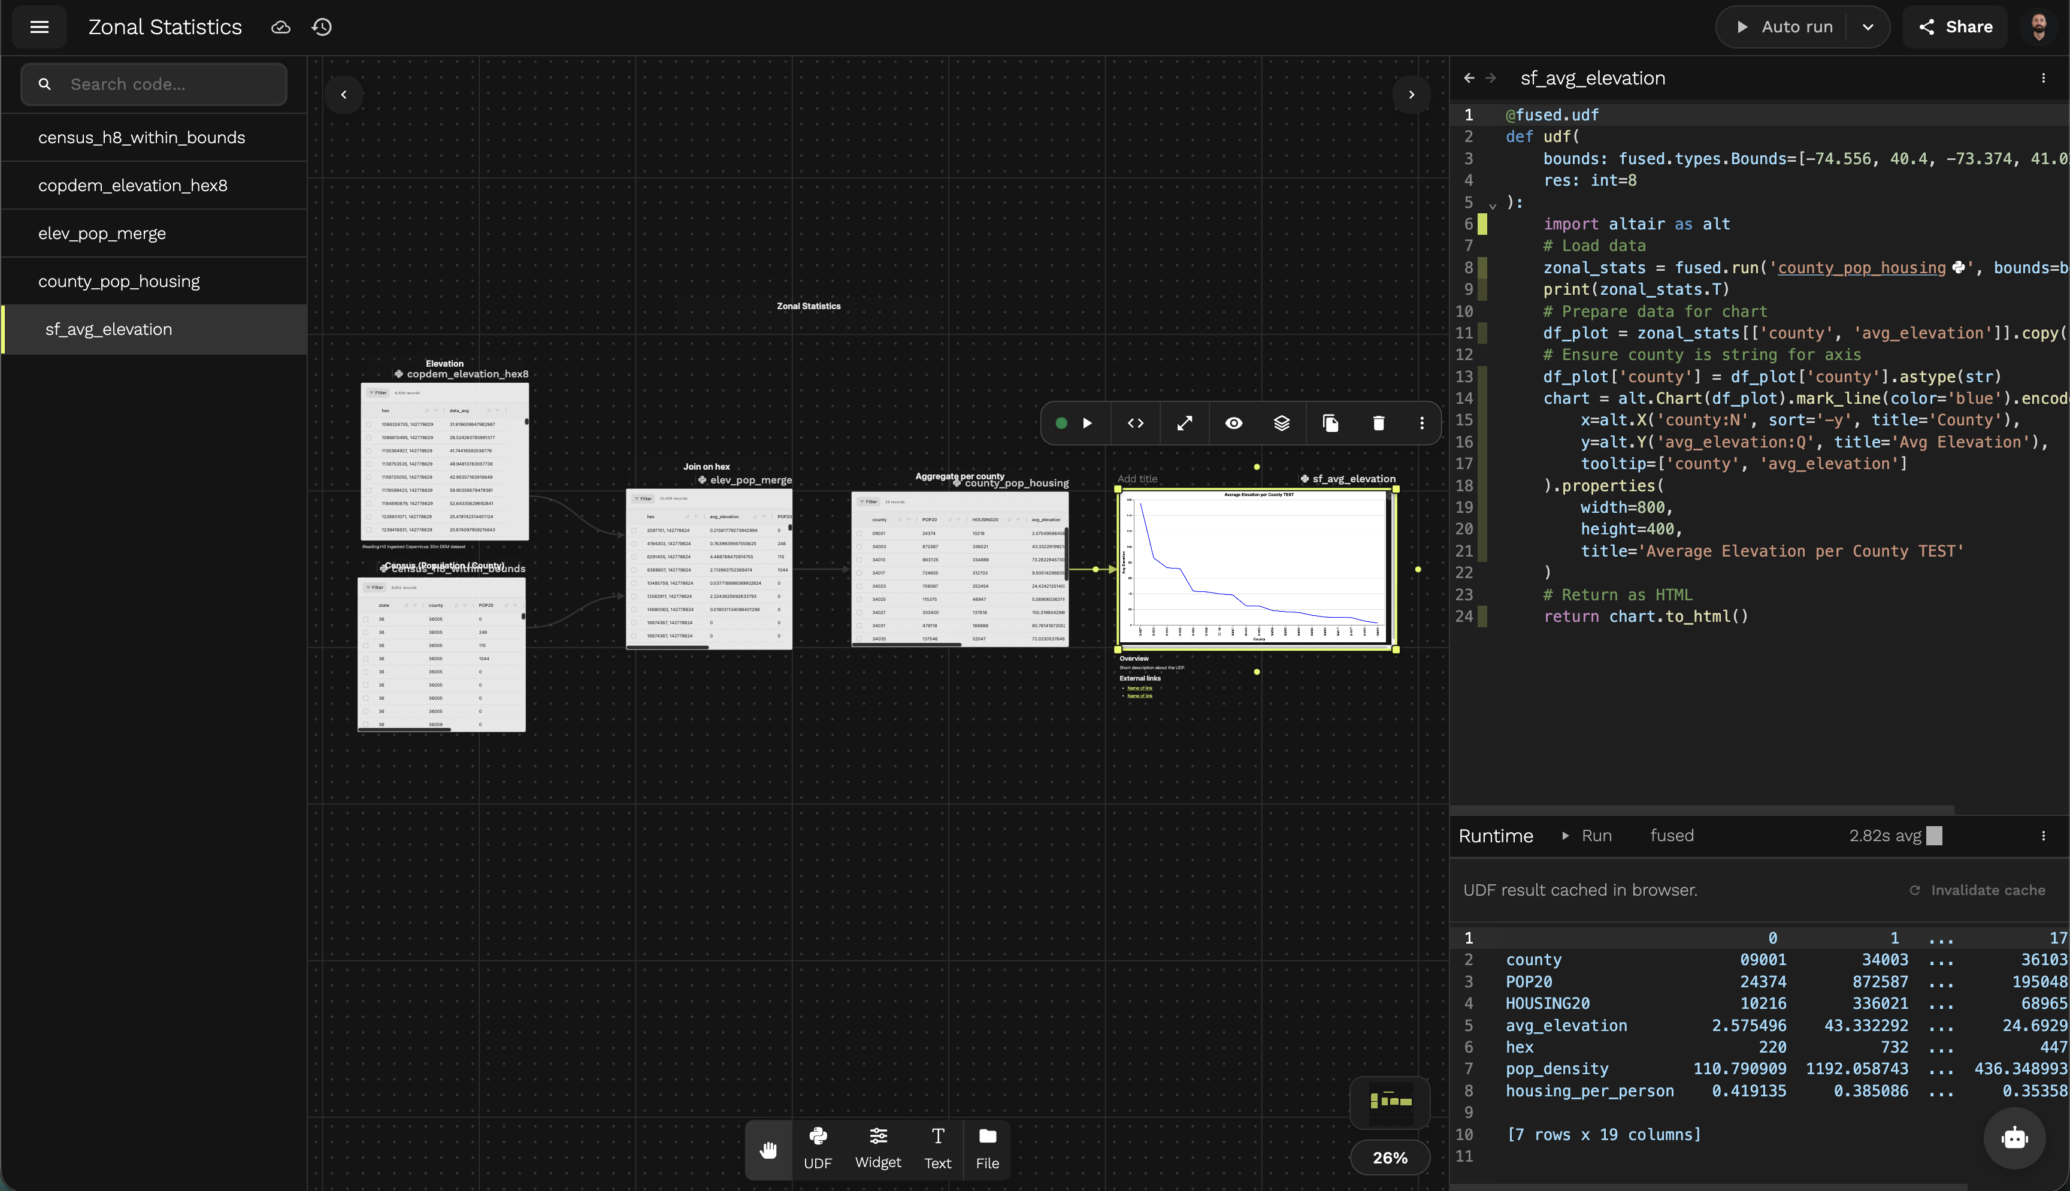Image resolution: width=2070 pixels, height=1191 pixels.
Task: Collapse the code panel with the right chevron
Action: [1411, 95]
